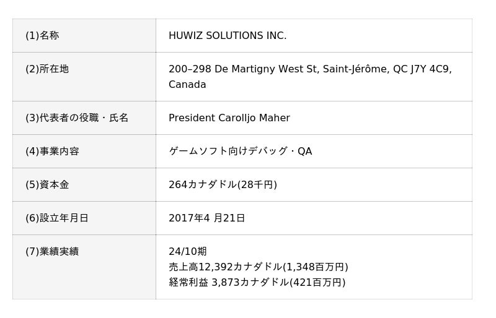Click the (4)事業内容 label cell

(52, 151)
